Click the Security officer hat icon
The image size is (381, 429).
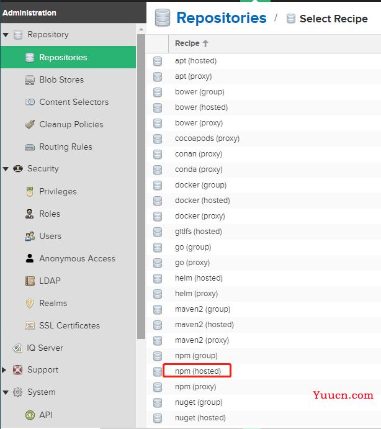pyautogui.click(x=18, y=168)
